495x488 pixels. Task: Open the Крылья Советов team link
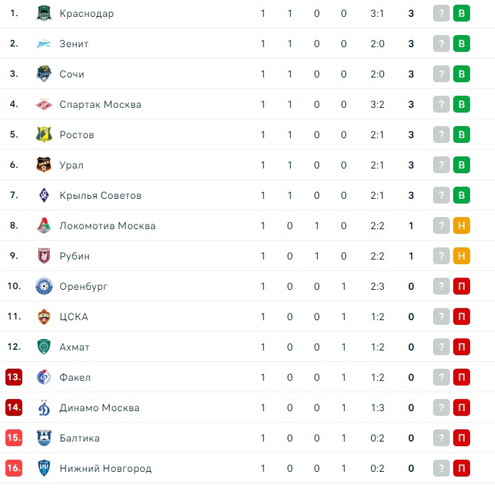(100, 195)
